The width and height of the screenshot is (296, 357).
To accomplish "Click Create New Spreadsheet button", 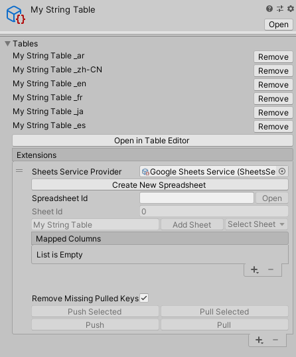I will pyautogui.click(x=160, y=184).
